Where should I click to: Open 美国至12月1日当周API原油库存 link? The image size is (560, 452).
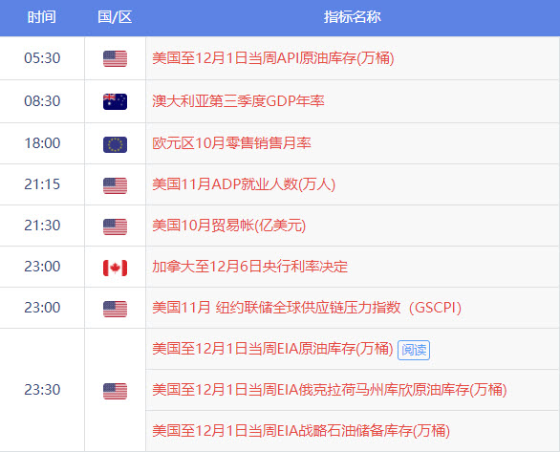click(273, 58)
